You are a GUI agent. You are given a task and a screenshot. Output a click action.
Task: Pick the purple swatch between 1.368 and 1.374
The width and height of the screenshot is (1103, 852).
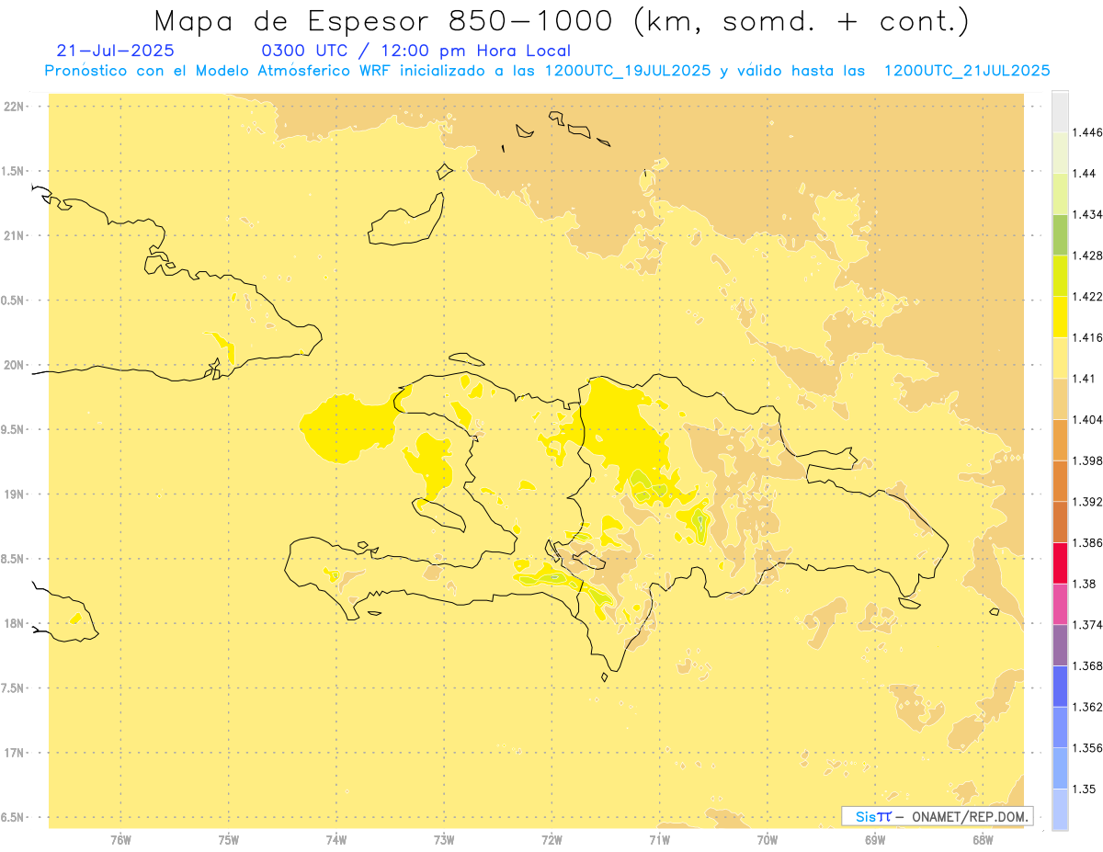(1060, 645)
